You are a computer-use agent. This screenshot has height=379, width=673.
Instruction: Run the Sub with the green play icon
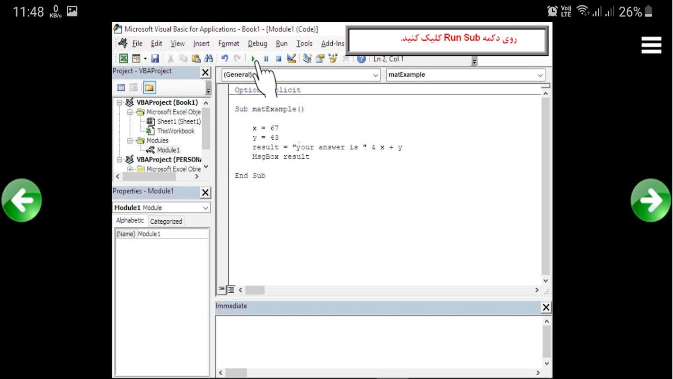(x=254, y=59)
